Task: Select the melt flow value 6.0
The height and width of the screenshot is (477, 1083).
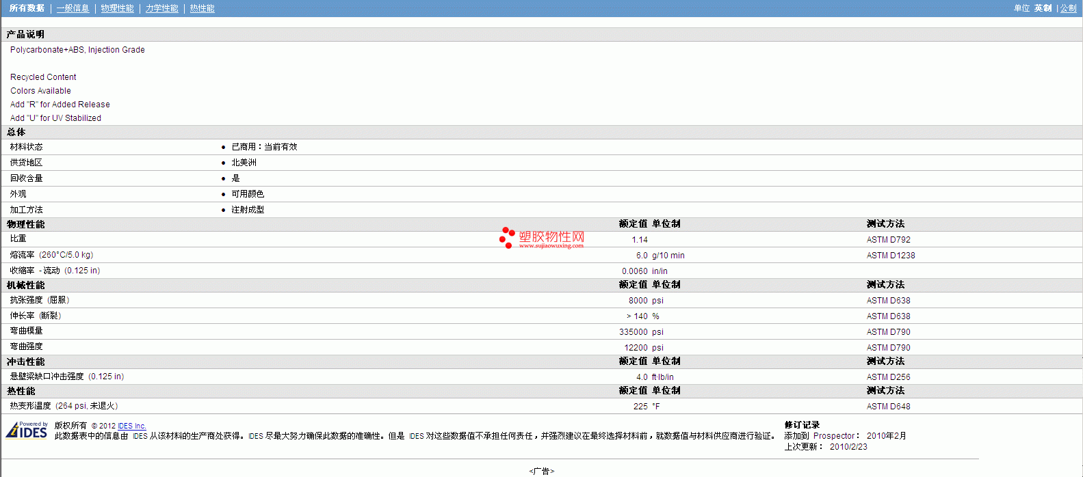Action: click(642, 256)
